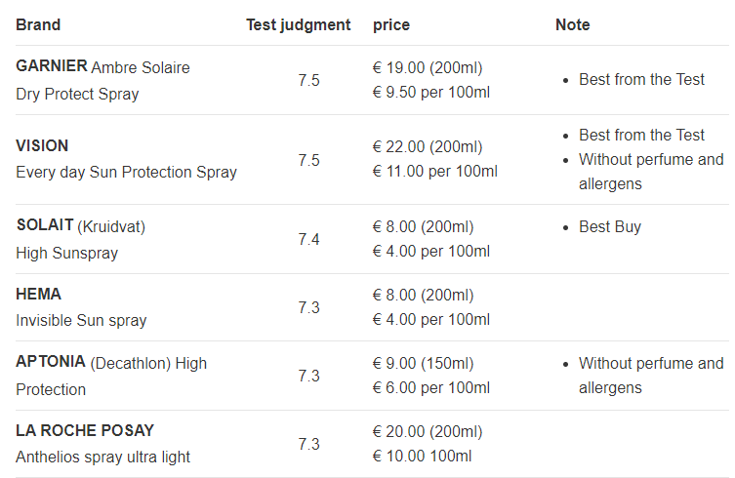The image size is (735, 478).
Task: Click the Note column header
Action: pyautogui.click(x=572, y=24)
